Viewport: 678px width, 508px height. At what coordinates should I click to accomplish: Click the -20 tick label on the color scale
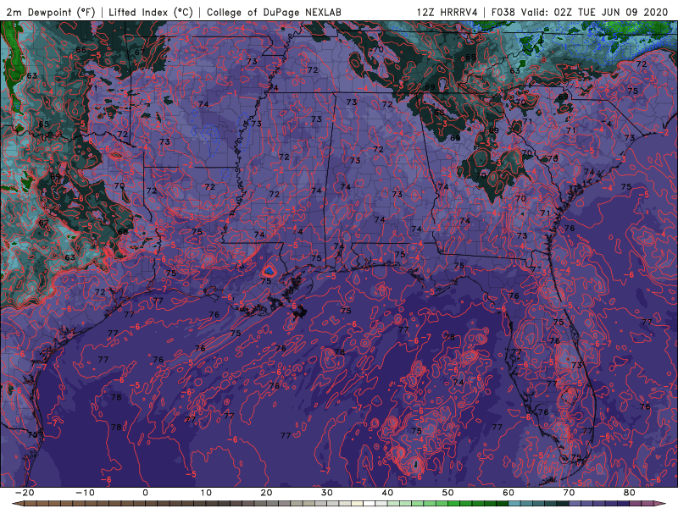coord(25,493)
